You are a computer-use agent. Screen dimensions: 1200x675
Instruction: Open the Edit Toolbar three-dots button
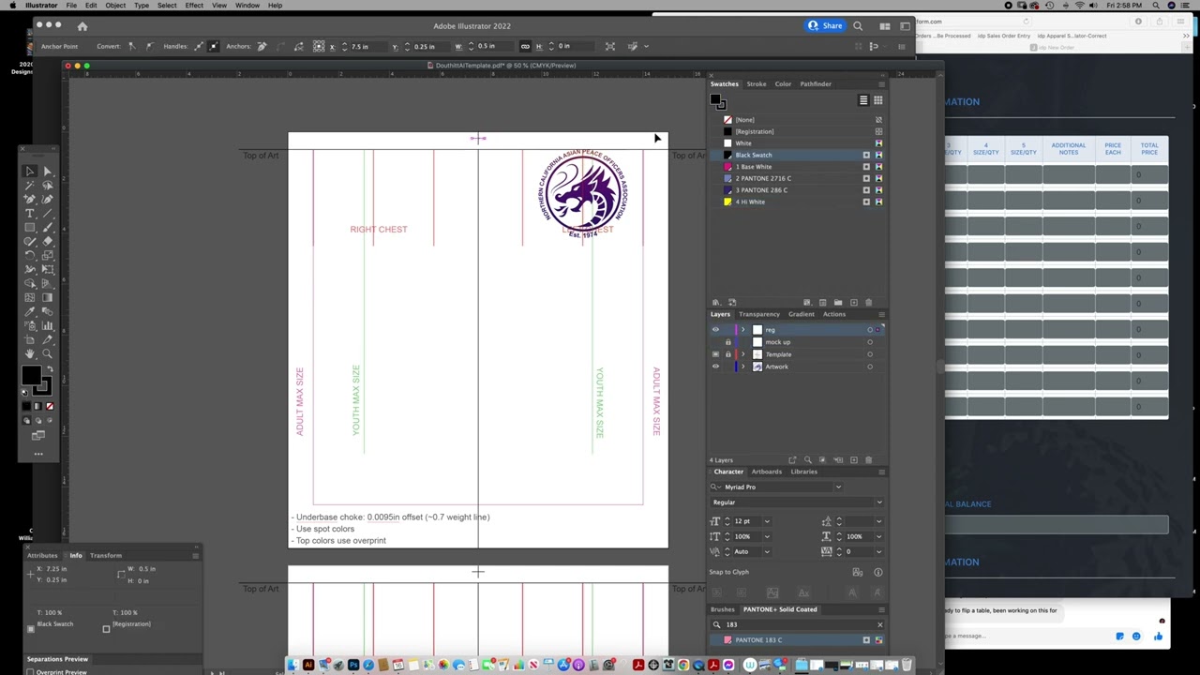pyautogui.click(x=38, y=454)
